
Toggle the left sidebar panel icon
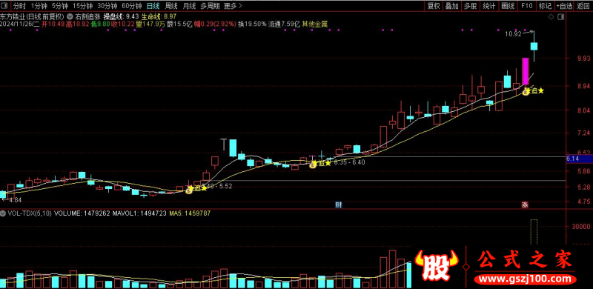coord(4,6)
